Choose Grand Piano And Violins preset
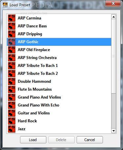The width and height of the screenshot is (123, 150). [x=59, y=97]
